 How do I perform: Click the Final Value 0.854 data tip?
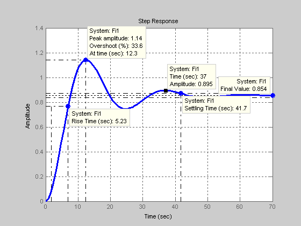244,85
